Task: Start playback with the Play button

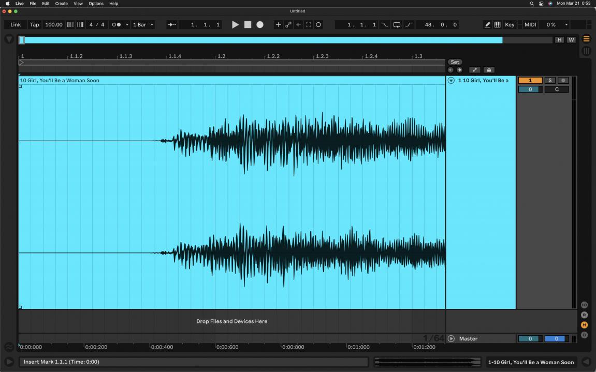Action: (235, 25)
